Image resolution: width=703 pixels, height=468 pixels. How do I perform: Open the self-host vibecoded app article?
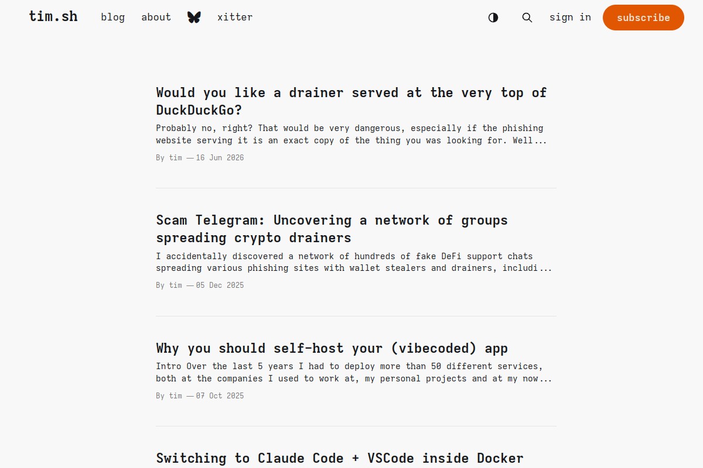(x=332, y=348)
